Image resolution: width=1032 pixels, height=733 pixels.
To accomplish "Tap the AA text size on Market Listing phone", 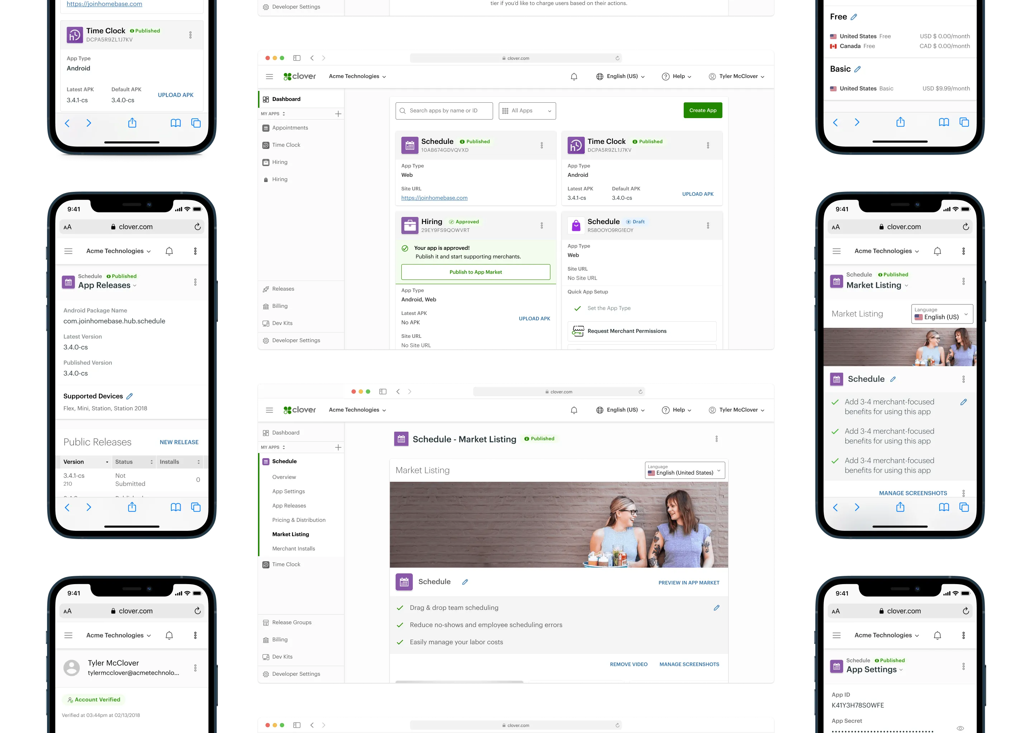I will [836, 227].
